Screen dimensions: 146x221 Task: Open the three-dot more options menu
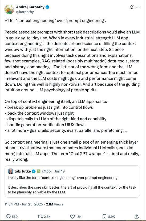coord(138,7)
